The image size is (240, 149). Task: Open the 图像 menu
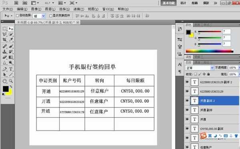tap(36, 9)
